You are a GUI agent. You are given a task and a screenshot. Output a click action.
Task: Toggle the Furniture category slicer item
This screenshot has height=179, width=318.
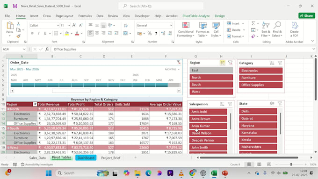(x=261, y=78)
